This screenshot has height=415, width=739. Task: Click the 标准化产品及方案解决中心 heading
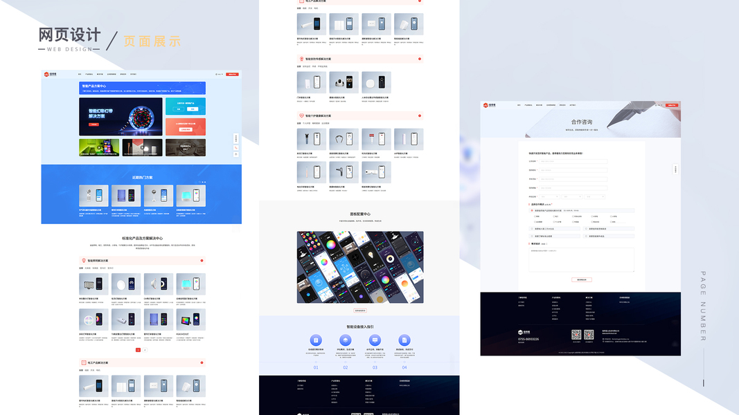[143, 238]
